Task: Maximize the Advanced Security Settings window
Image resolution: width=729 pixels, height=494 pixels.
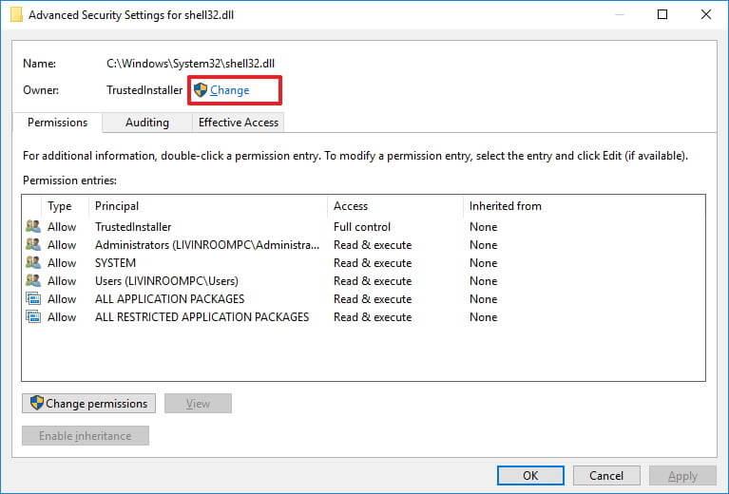Action: tap(662, 14)
